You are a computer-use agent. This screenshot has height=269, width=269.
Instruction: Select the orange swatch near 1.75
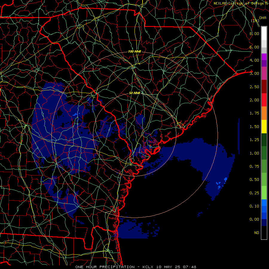[x=264, y=113]
